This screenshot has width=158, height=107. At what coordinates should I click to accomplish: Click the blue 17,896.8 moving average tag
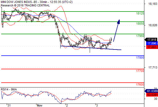pos(152,44)
